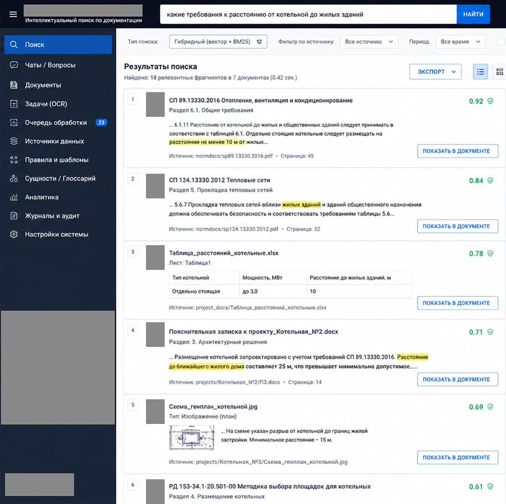
Task: Click the Очередь обработки icon
Action: 14,123
